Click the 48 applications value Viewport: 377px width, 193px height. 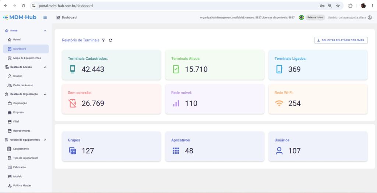pos(189,151)
